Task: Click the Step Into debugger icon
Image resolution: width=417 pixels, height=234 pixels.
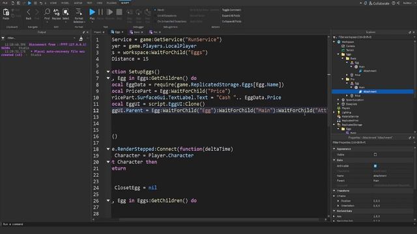Action: (130, 12)
